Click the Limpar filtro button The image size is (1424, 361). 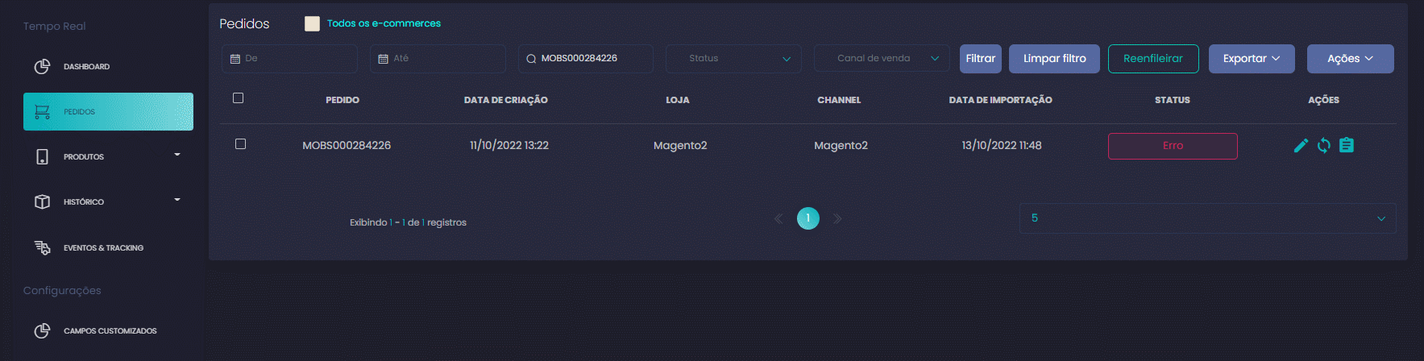tap(1054, 59)
